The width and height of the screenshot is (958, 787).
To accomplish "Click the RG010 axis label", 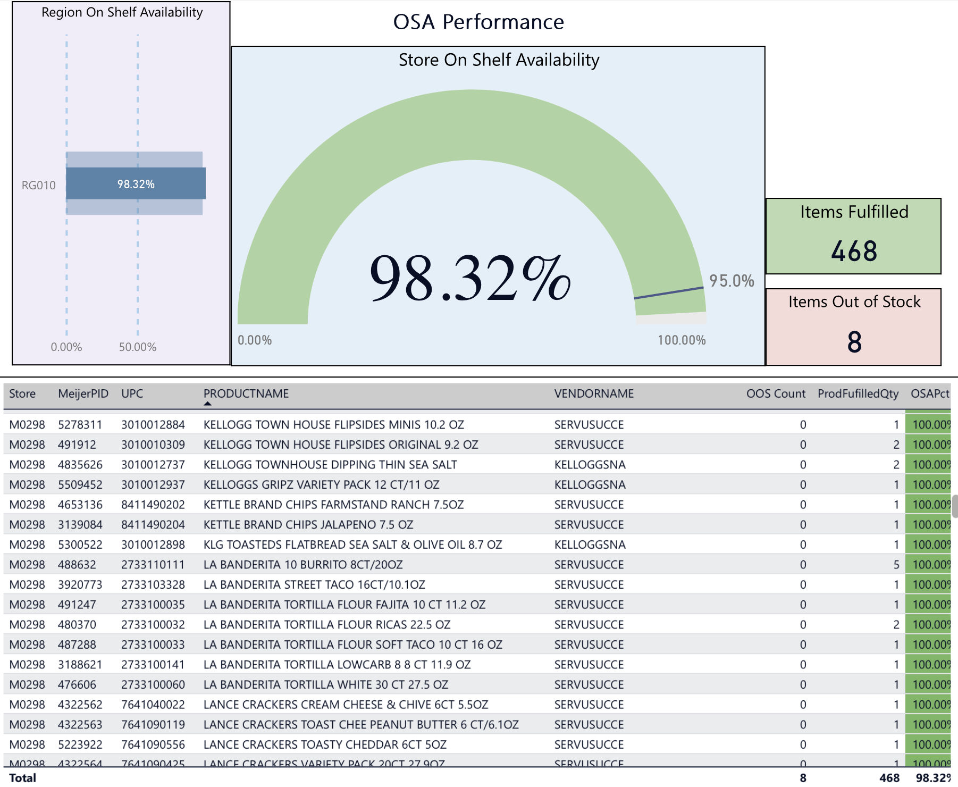I will pos(38,186).
